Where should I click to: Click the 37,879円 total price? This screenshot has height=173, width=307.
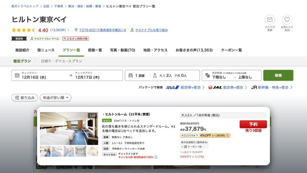coord(193,129)
